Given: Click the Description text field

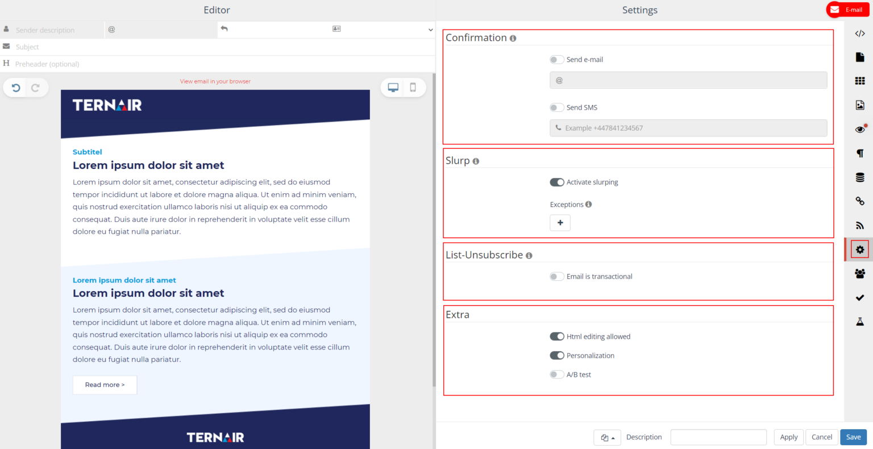Looking at the screenshot, I should (718, 437).
